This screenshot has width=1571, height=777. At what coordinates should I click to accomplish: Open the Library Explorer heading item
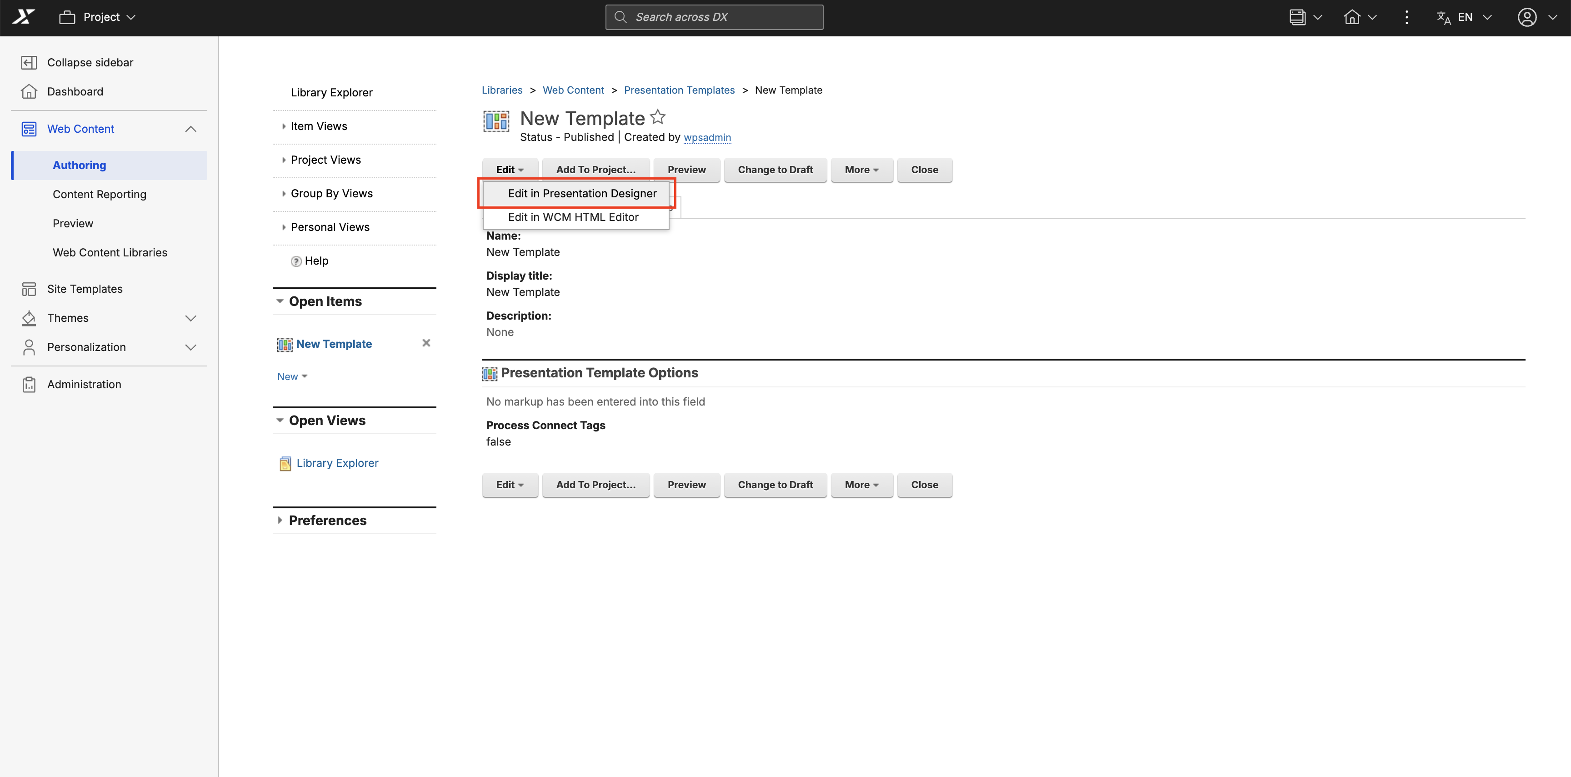332,93
